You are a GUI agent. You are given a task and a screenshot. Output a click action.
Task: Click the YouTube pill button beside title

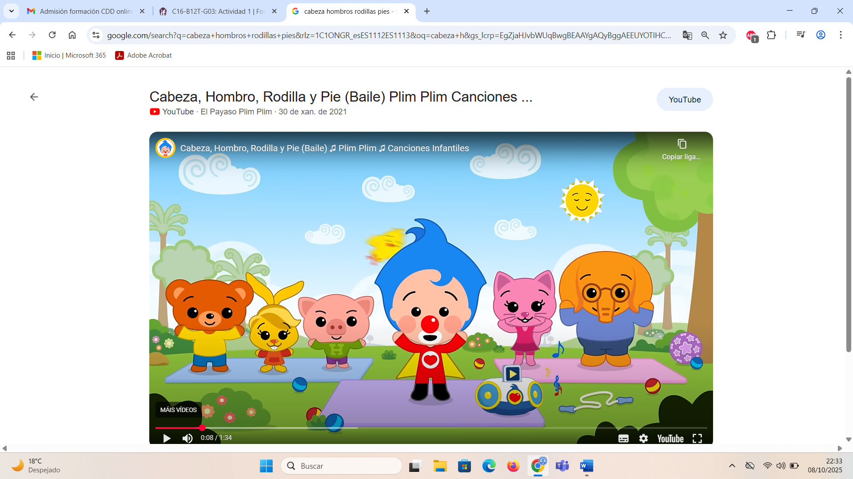coord(684,99)
